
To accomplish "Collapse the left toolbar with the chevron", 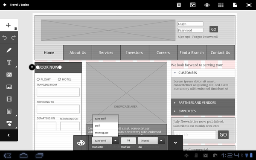I will [x=9, y=135].
